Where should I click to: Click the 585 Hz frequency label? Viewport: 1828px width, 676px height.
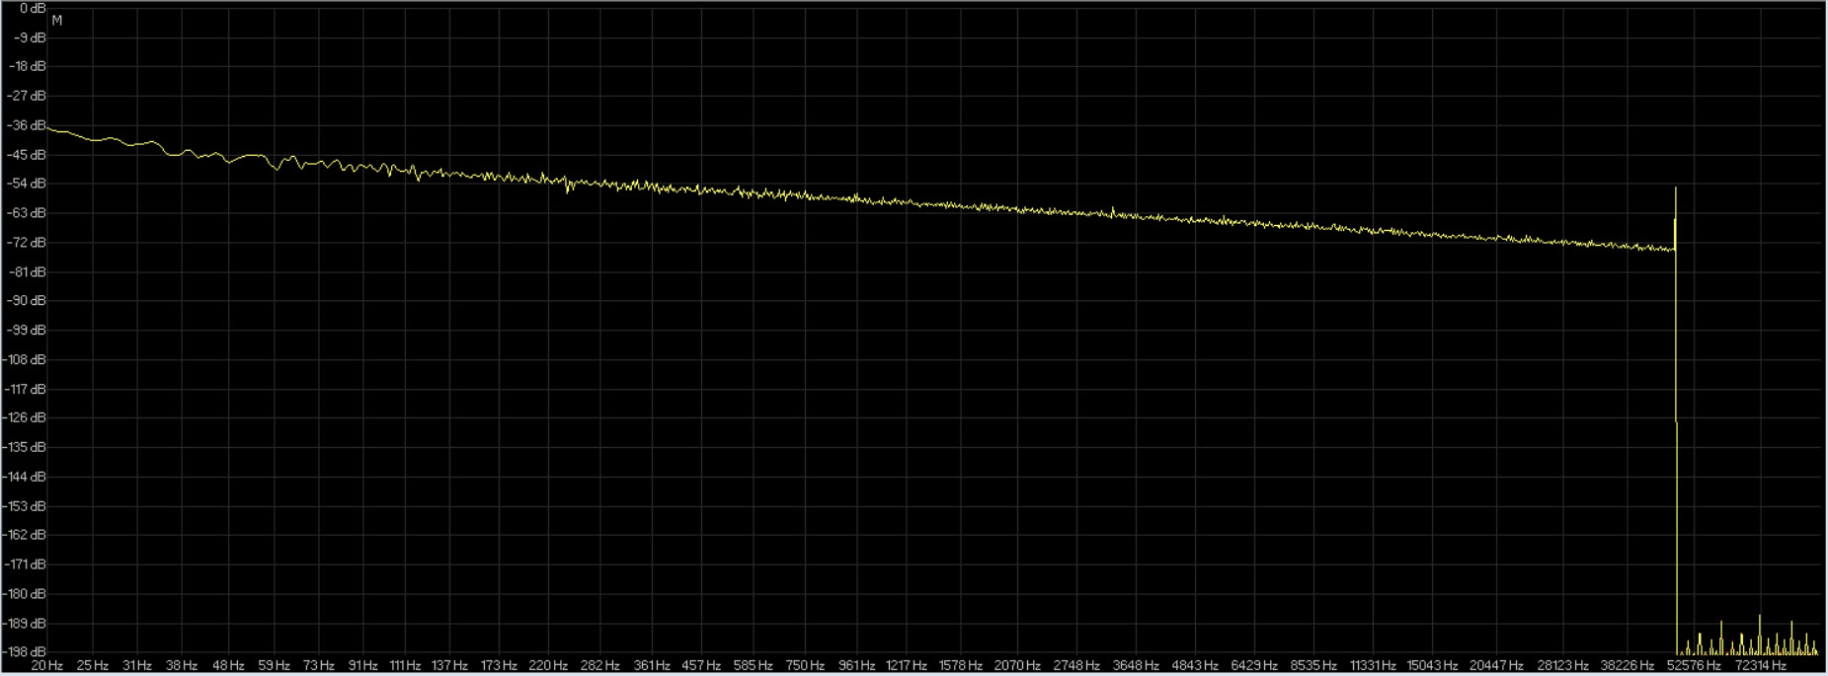[x=753, y=666]
